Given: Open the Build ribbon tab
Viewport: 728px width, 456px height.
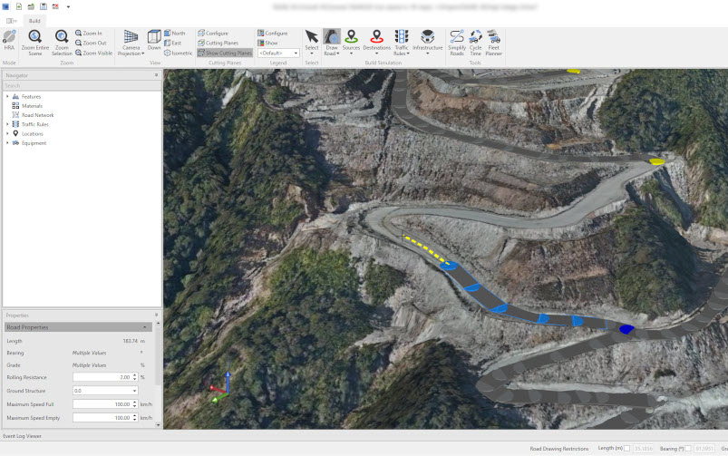Looking at the screenshot, I should pyautogui.click(x=34, y=20).
